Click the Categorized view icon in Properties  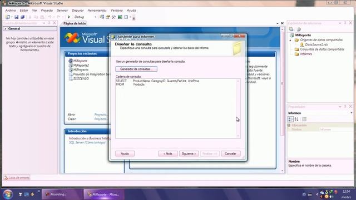click(x=290, y=119)
